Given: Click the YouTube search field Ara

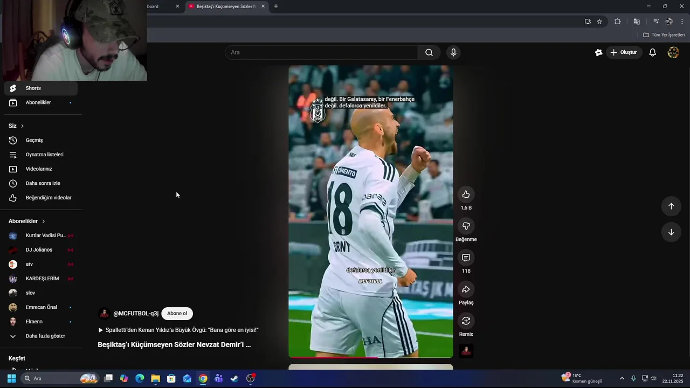Looking at the screenshot, I should click(321, 52).
